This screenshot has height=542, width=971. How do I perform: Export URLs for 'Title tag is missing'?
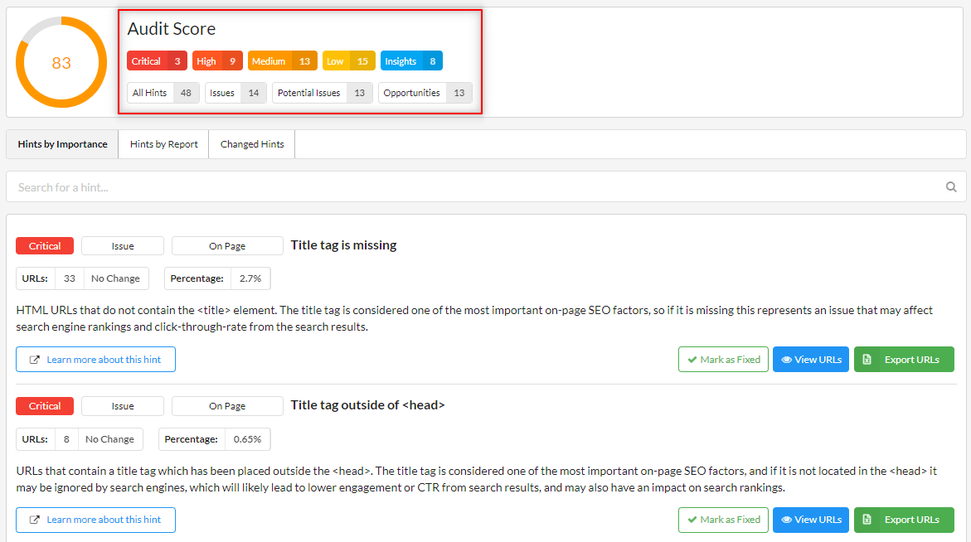(904, 360)
